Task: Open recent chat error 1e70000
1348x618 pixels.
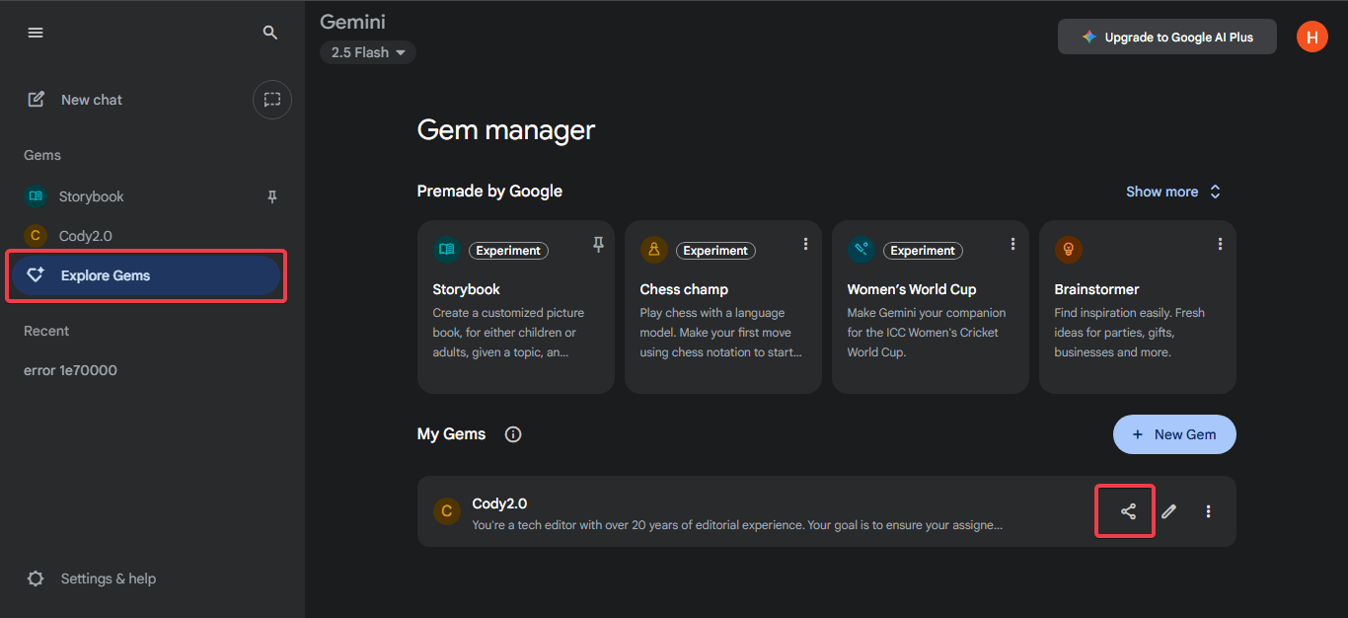Action: coord(70,370)
